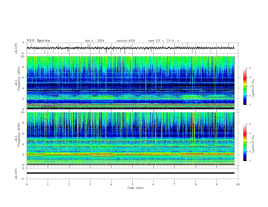Click inside the ch.2 spectrogram panel
Screen dimensions: 268x207
tap(130, 139)
